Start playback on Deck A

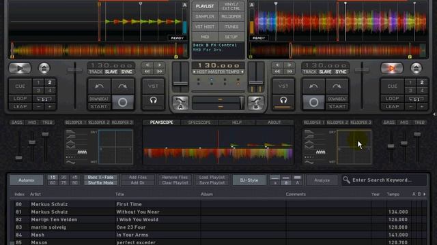pyautogui.click(x=20, y=68)
